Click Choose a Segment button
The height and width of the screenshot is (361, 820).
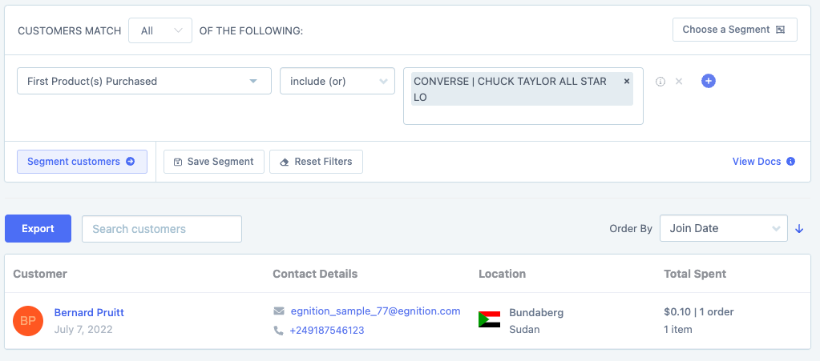[x=734, y=30]
